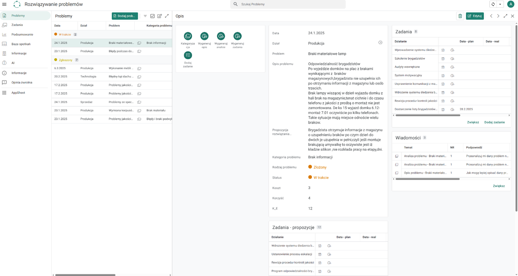Screen dimensions: 518x276
Task: Click the Zadania table horizontal scrollbar
Action: [428, 115]
